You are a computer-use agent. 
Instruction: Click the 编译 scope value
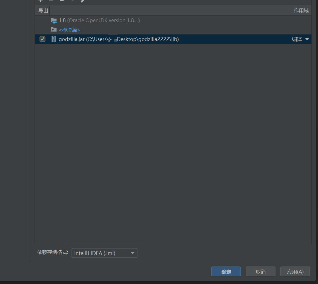pos(297,39)
